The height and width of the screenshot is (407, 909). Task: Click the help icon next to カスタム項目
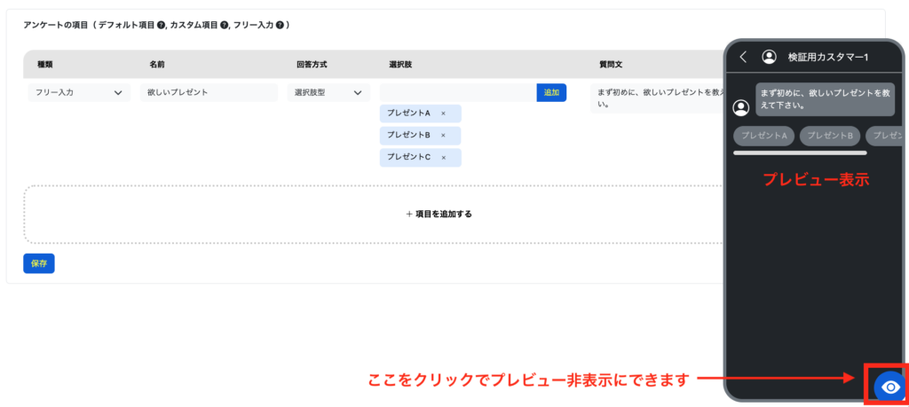(x=225, y=25)
